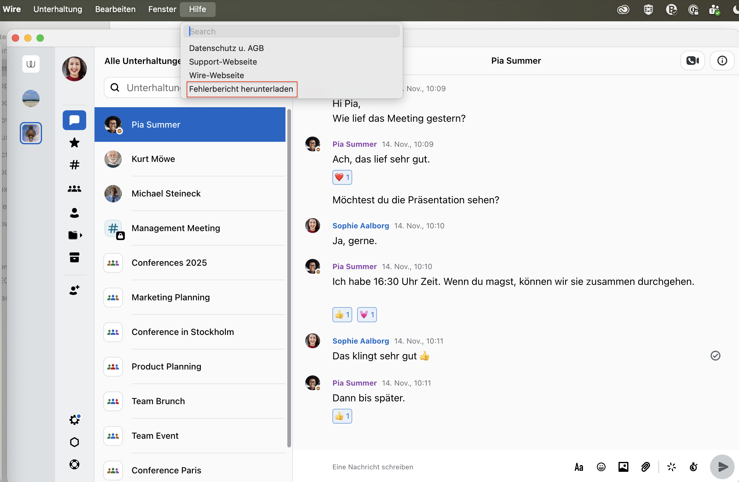
Task: Click the Creative Cloud menu bar icon
Action: point(623,10)
